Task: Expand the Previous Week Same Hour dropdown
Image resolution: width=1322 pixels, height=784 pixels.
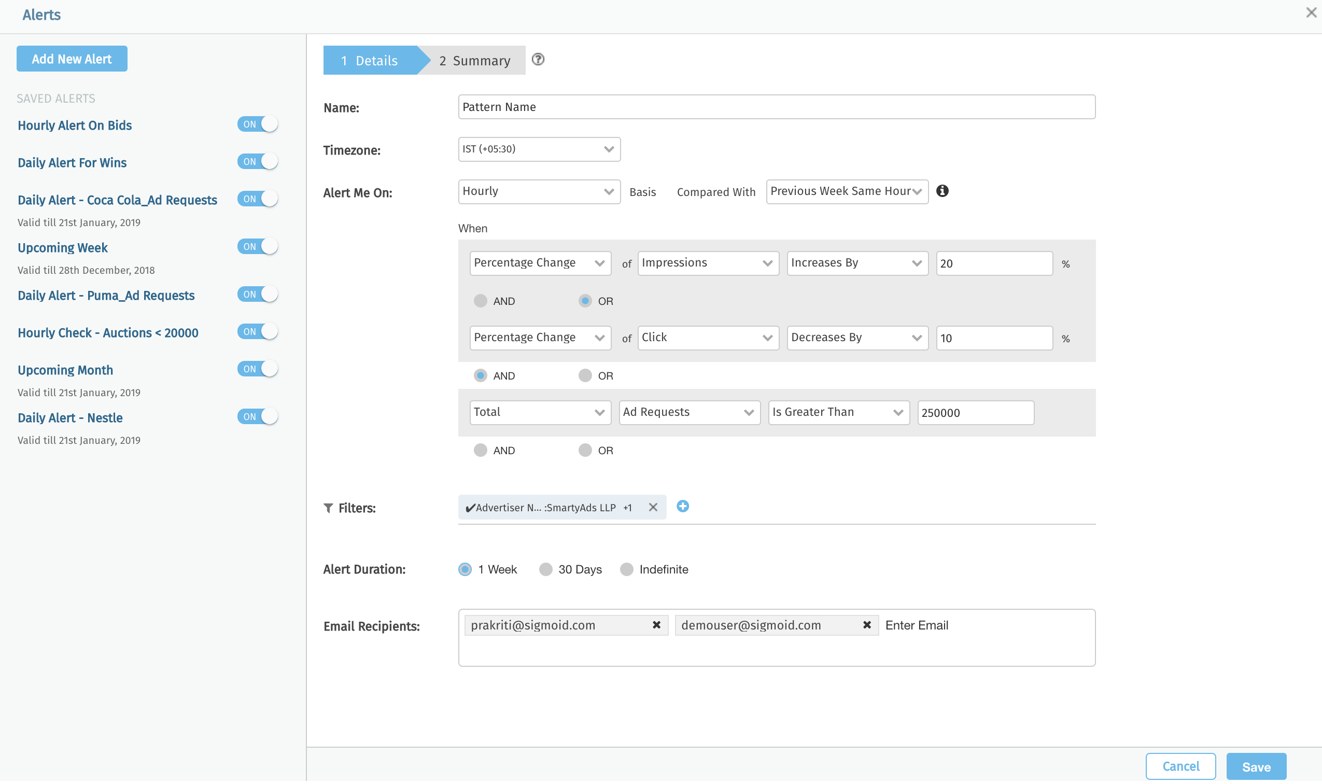Action: point(846,192)
